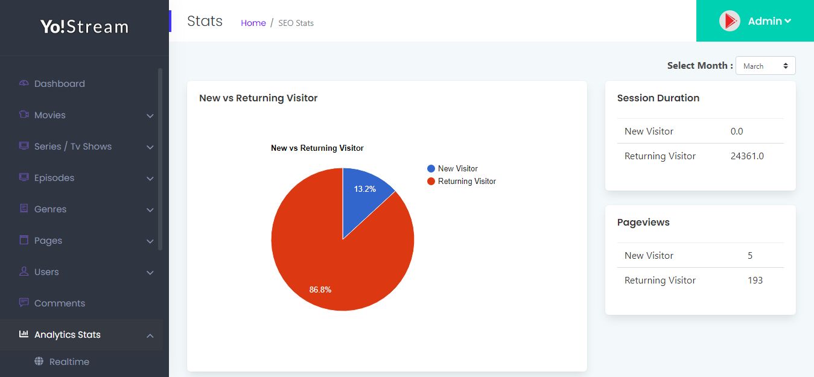Click the Users person icon
The image size is (814, 377).
[24, 271]
